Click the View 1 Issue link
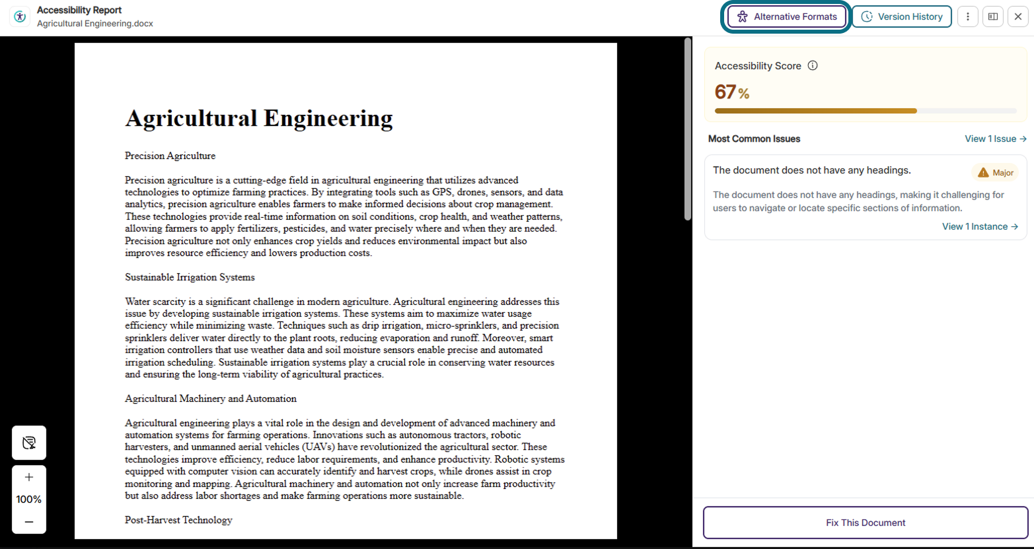The height and width of the screenshot is (549, 1034). pos(996,139)
